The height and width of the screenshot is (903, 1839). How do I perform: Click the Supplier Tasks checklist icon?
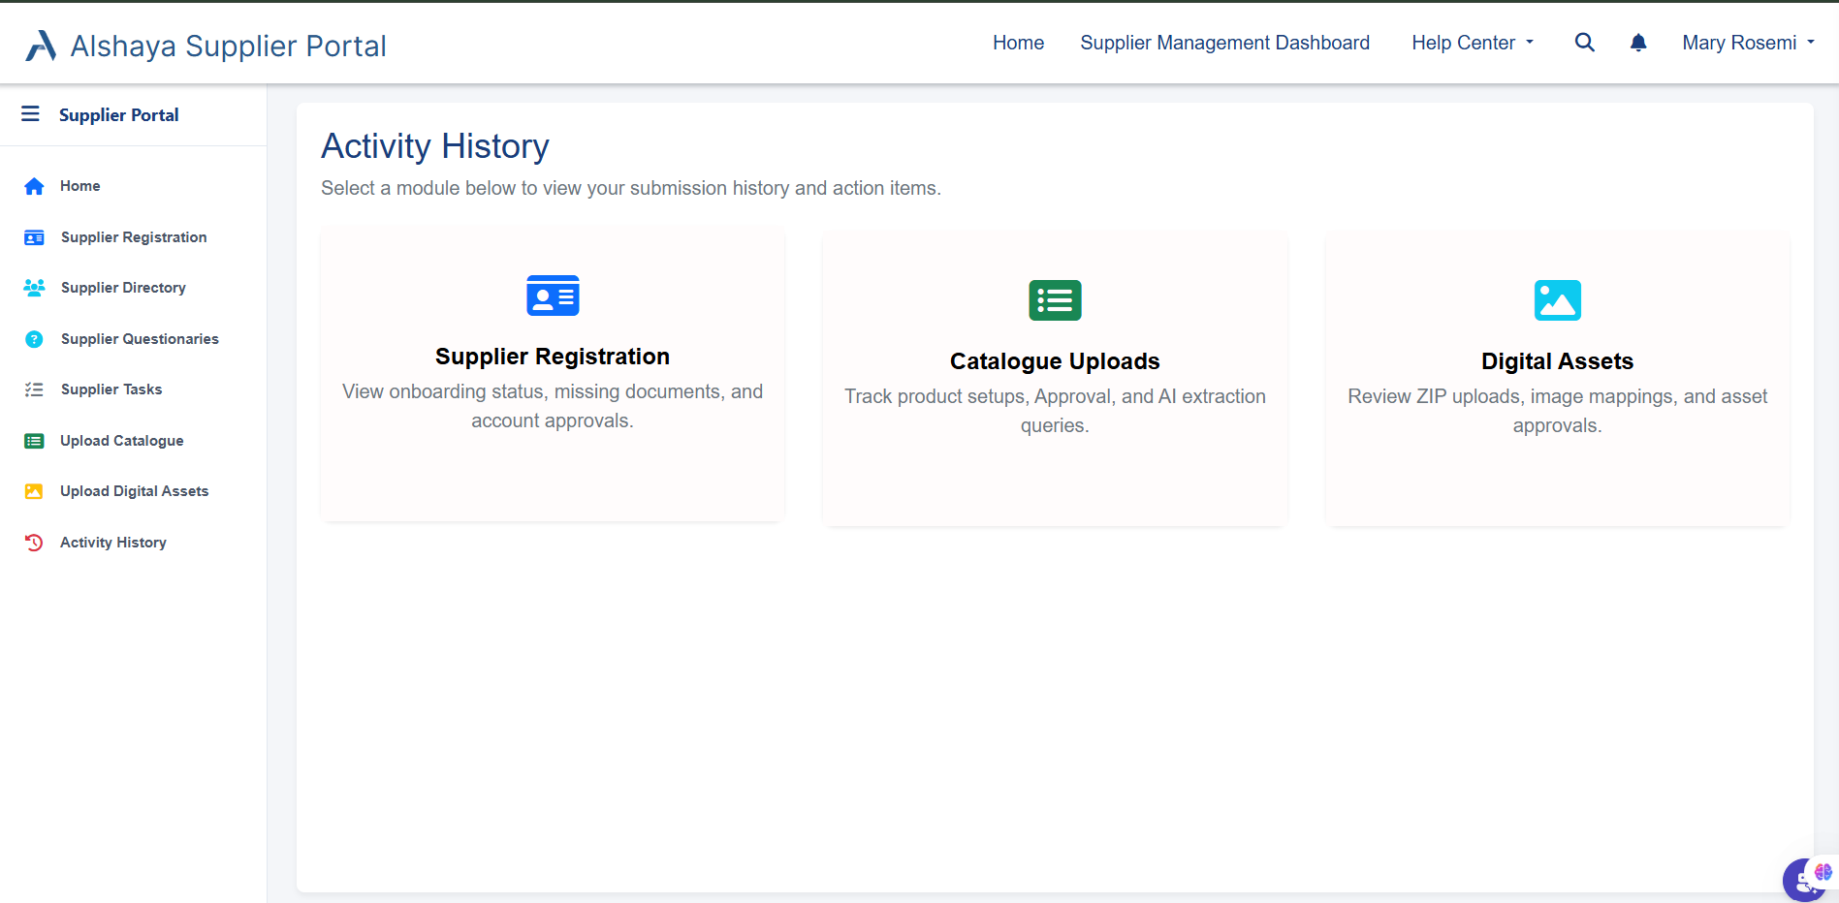[x=34, y=389]
